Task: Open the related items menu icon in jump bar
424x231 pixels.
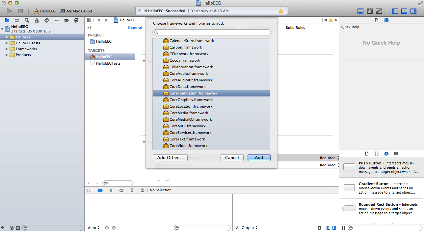Action: [x=89, y=20]
